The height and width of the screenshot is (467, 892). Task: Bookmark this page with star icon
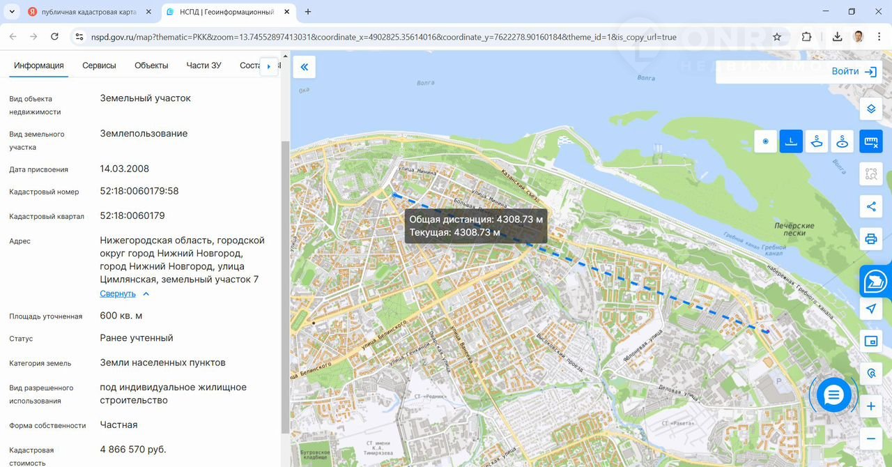(777, 37)
